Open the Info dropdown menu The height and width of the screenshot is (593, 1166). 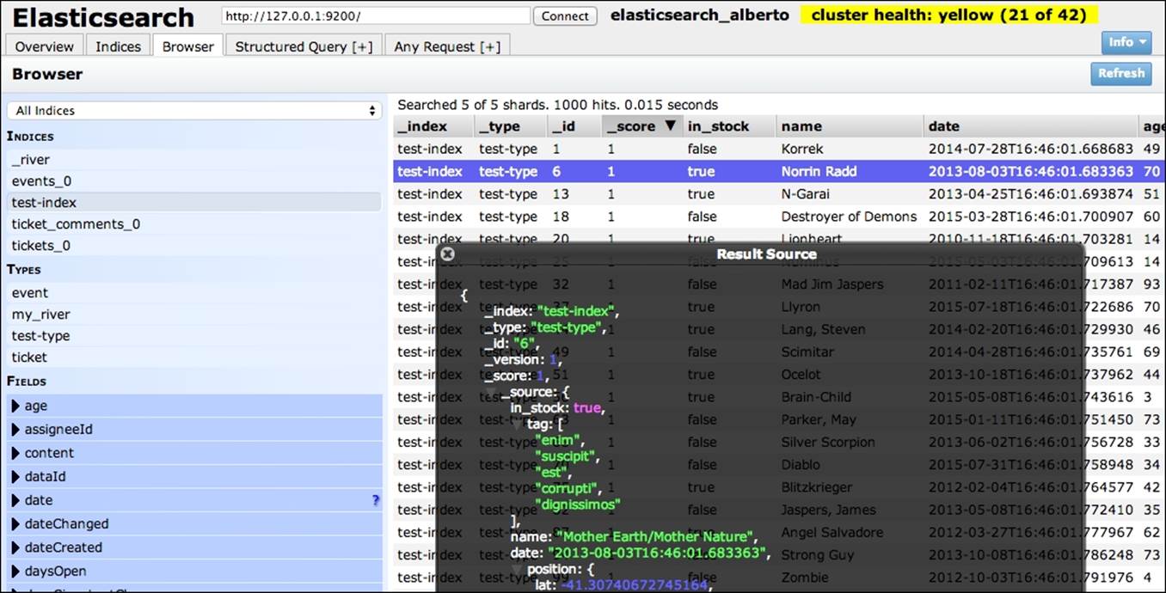[x=1126, y=42]
